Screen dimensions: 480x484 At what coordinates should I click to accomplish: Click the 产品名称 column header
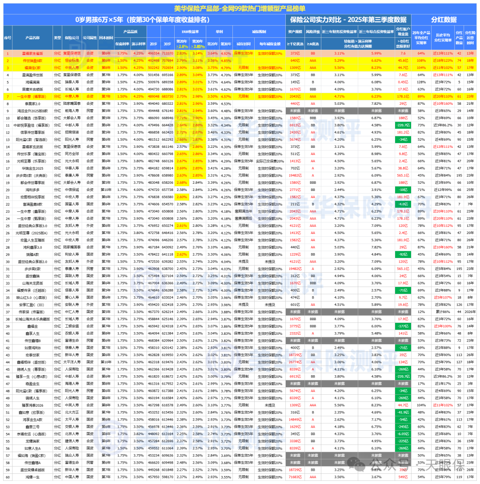click(x=32, y=38)
